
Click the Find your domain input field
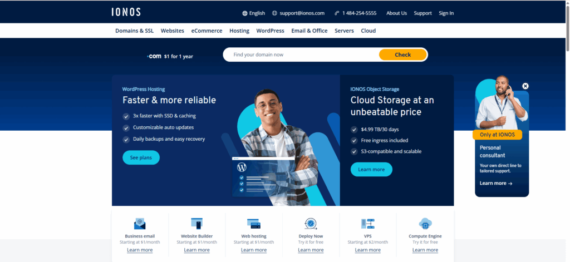[301, 55]
